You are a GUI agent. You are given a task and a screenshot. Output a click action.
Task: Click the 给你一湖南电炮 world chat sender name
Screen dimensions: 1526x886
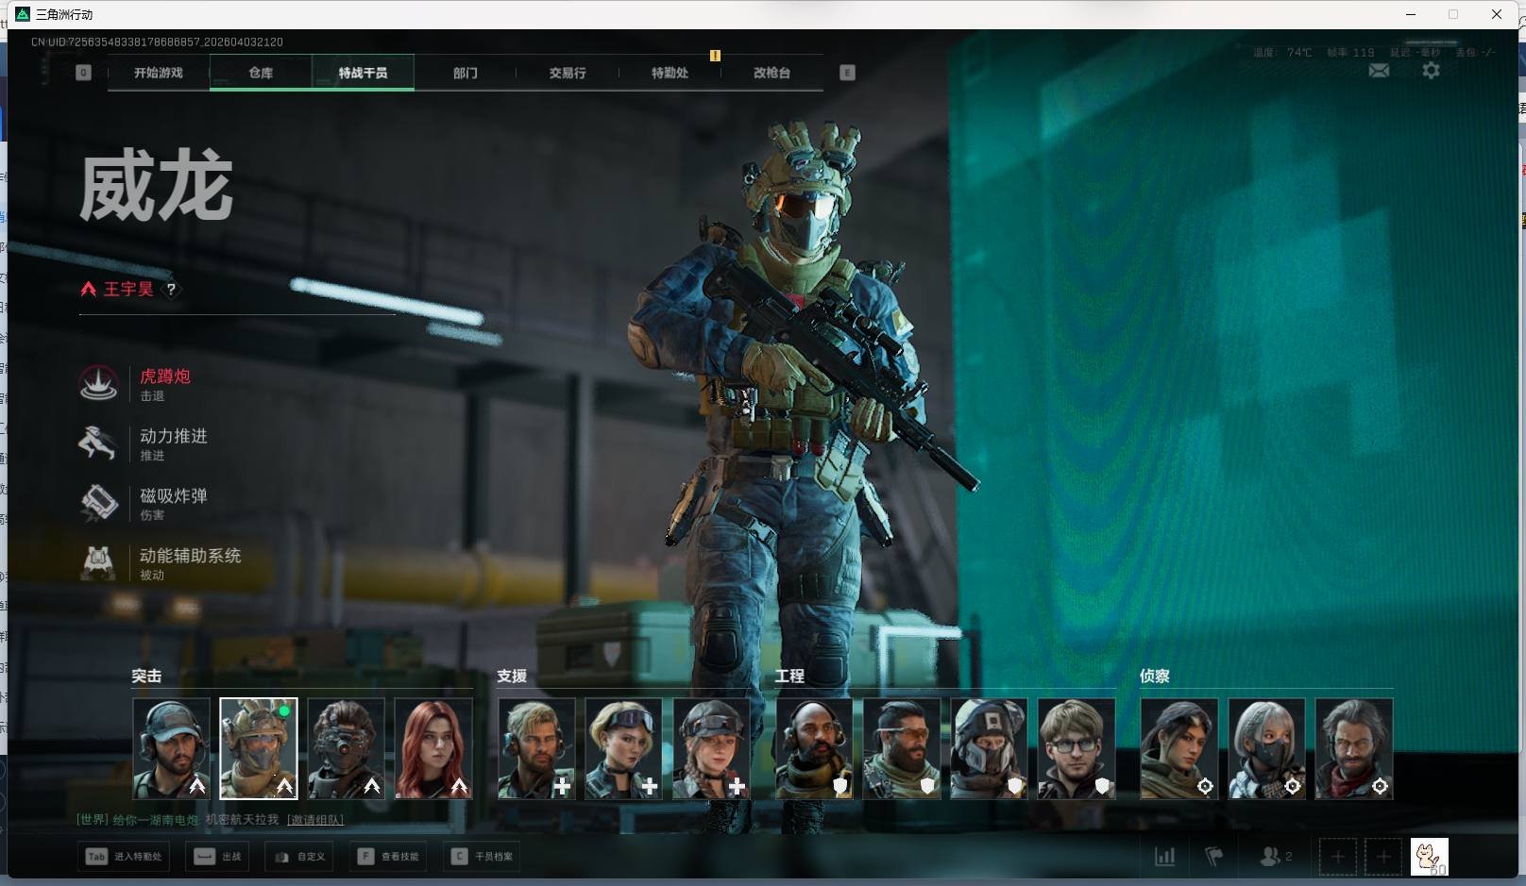click(x=156, y=820)
